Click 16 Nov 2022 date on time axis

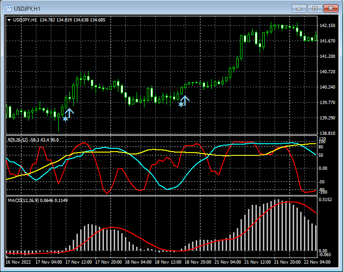coord(19,262)
